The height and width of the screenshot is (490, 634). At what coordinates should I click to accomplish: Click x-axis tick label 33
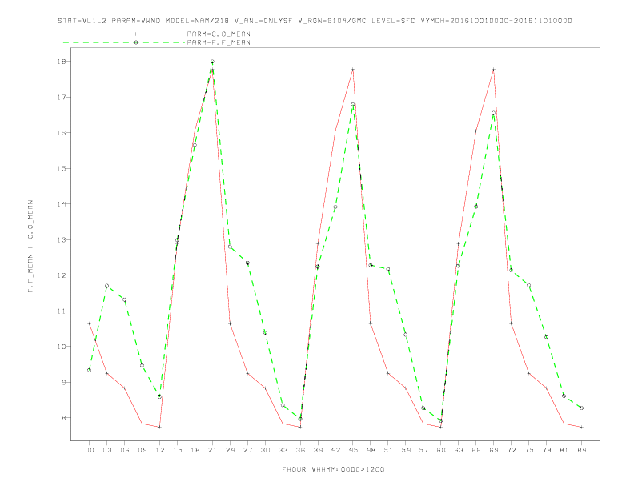coord(283,450)
